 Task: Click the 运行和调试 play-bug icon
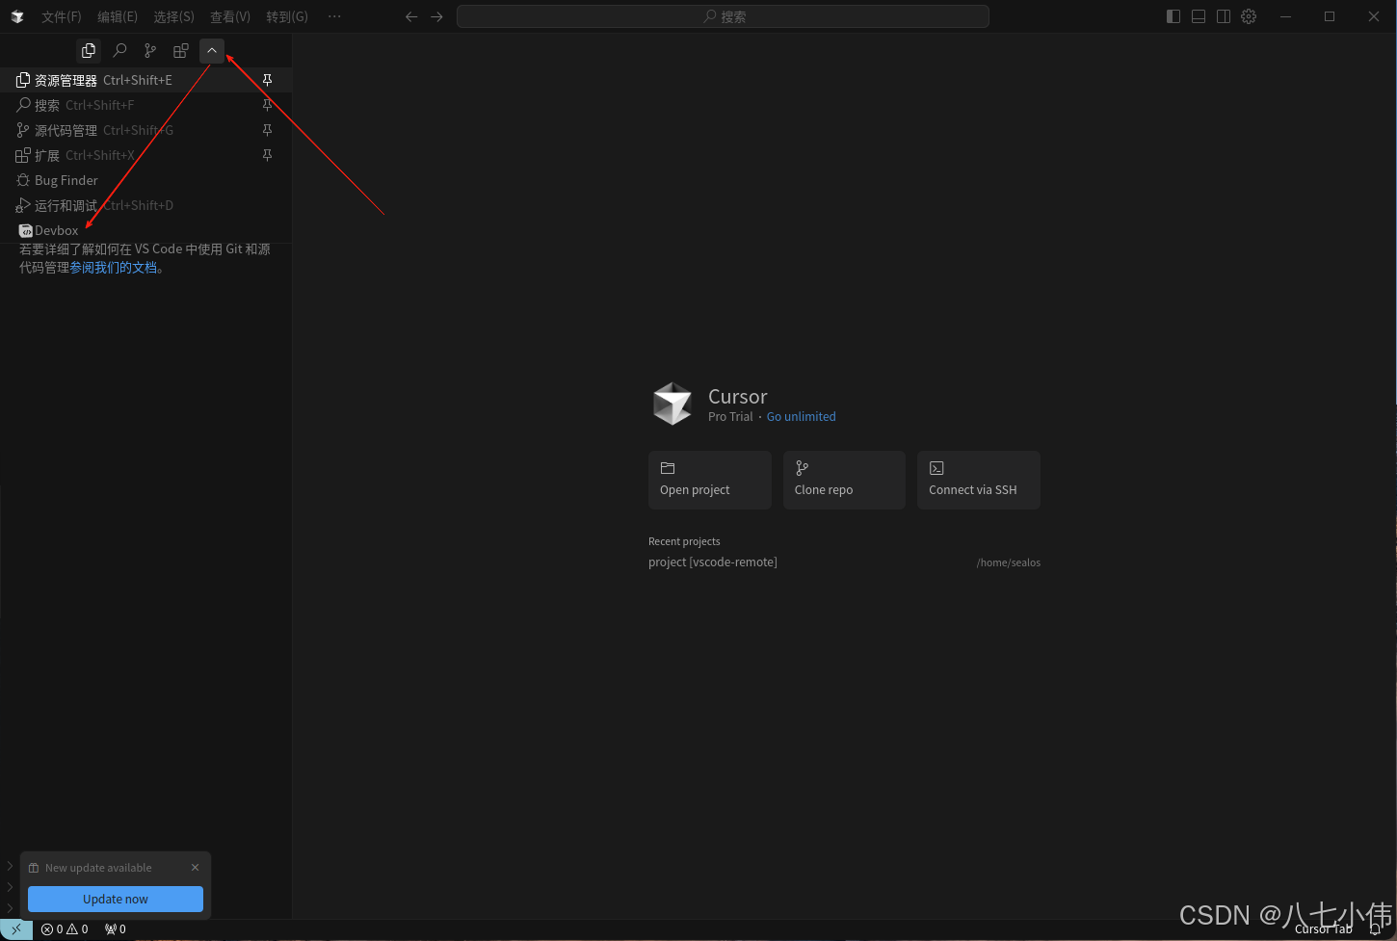tap(23, 205)
